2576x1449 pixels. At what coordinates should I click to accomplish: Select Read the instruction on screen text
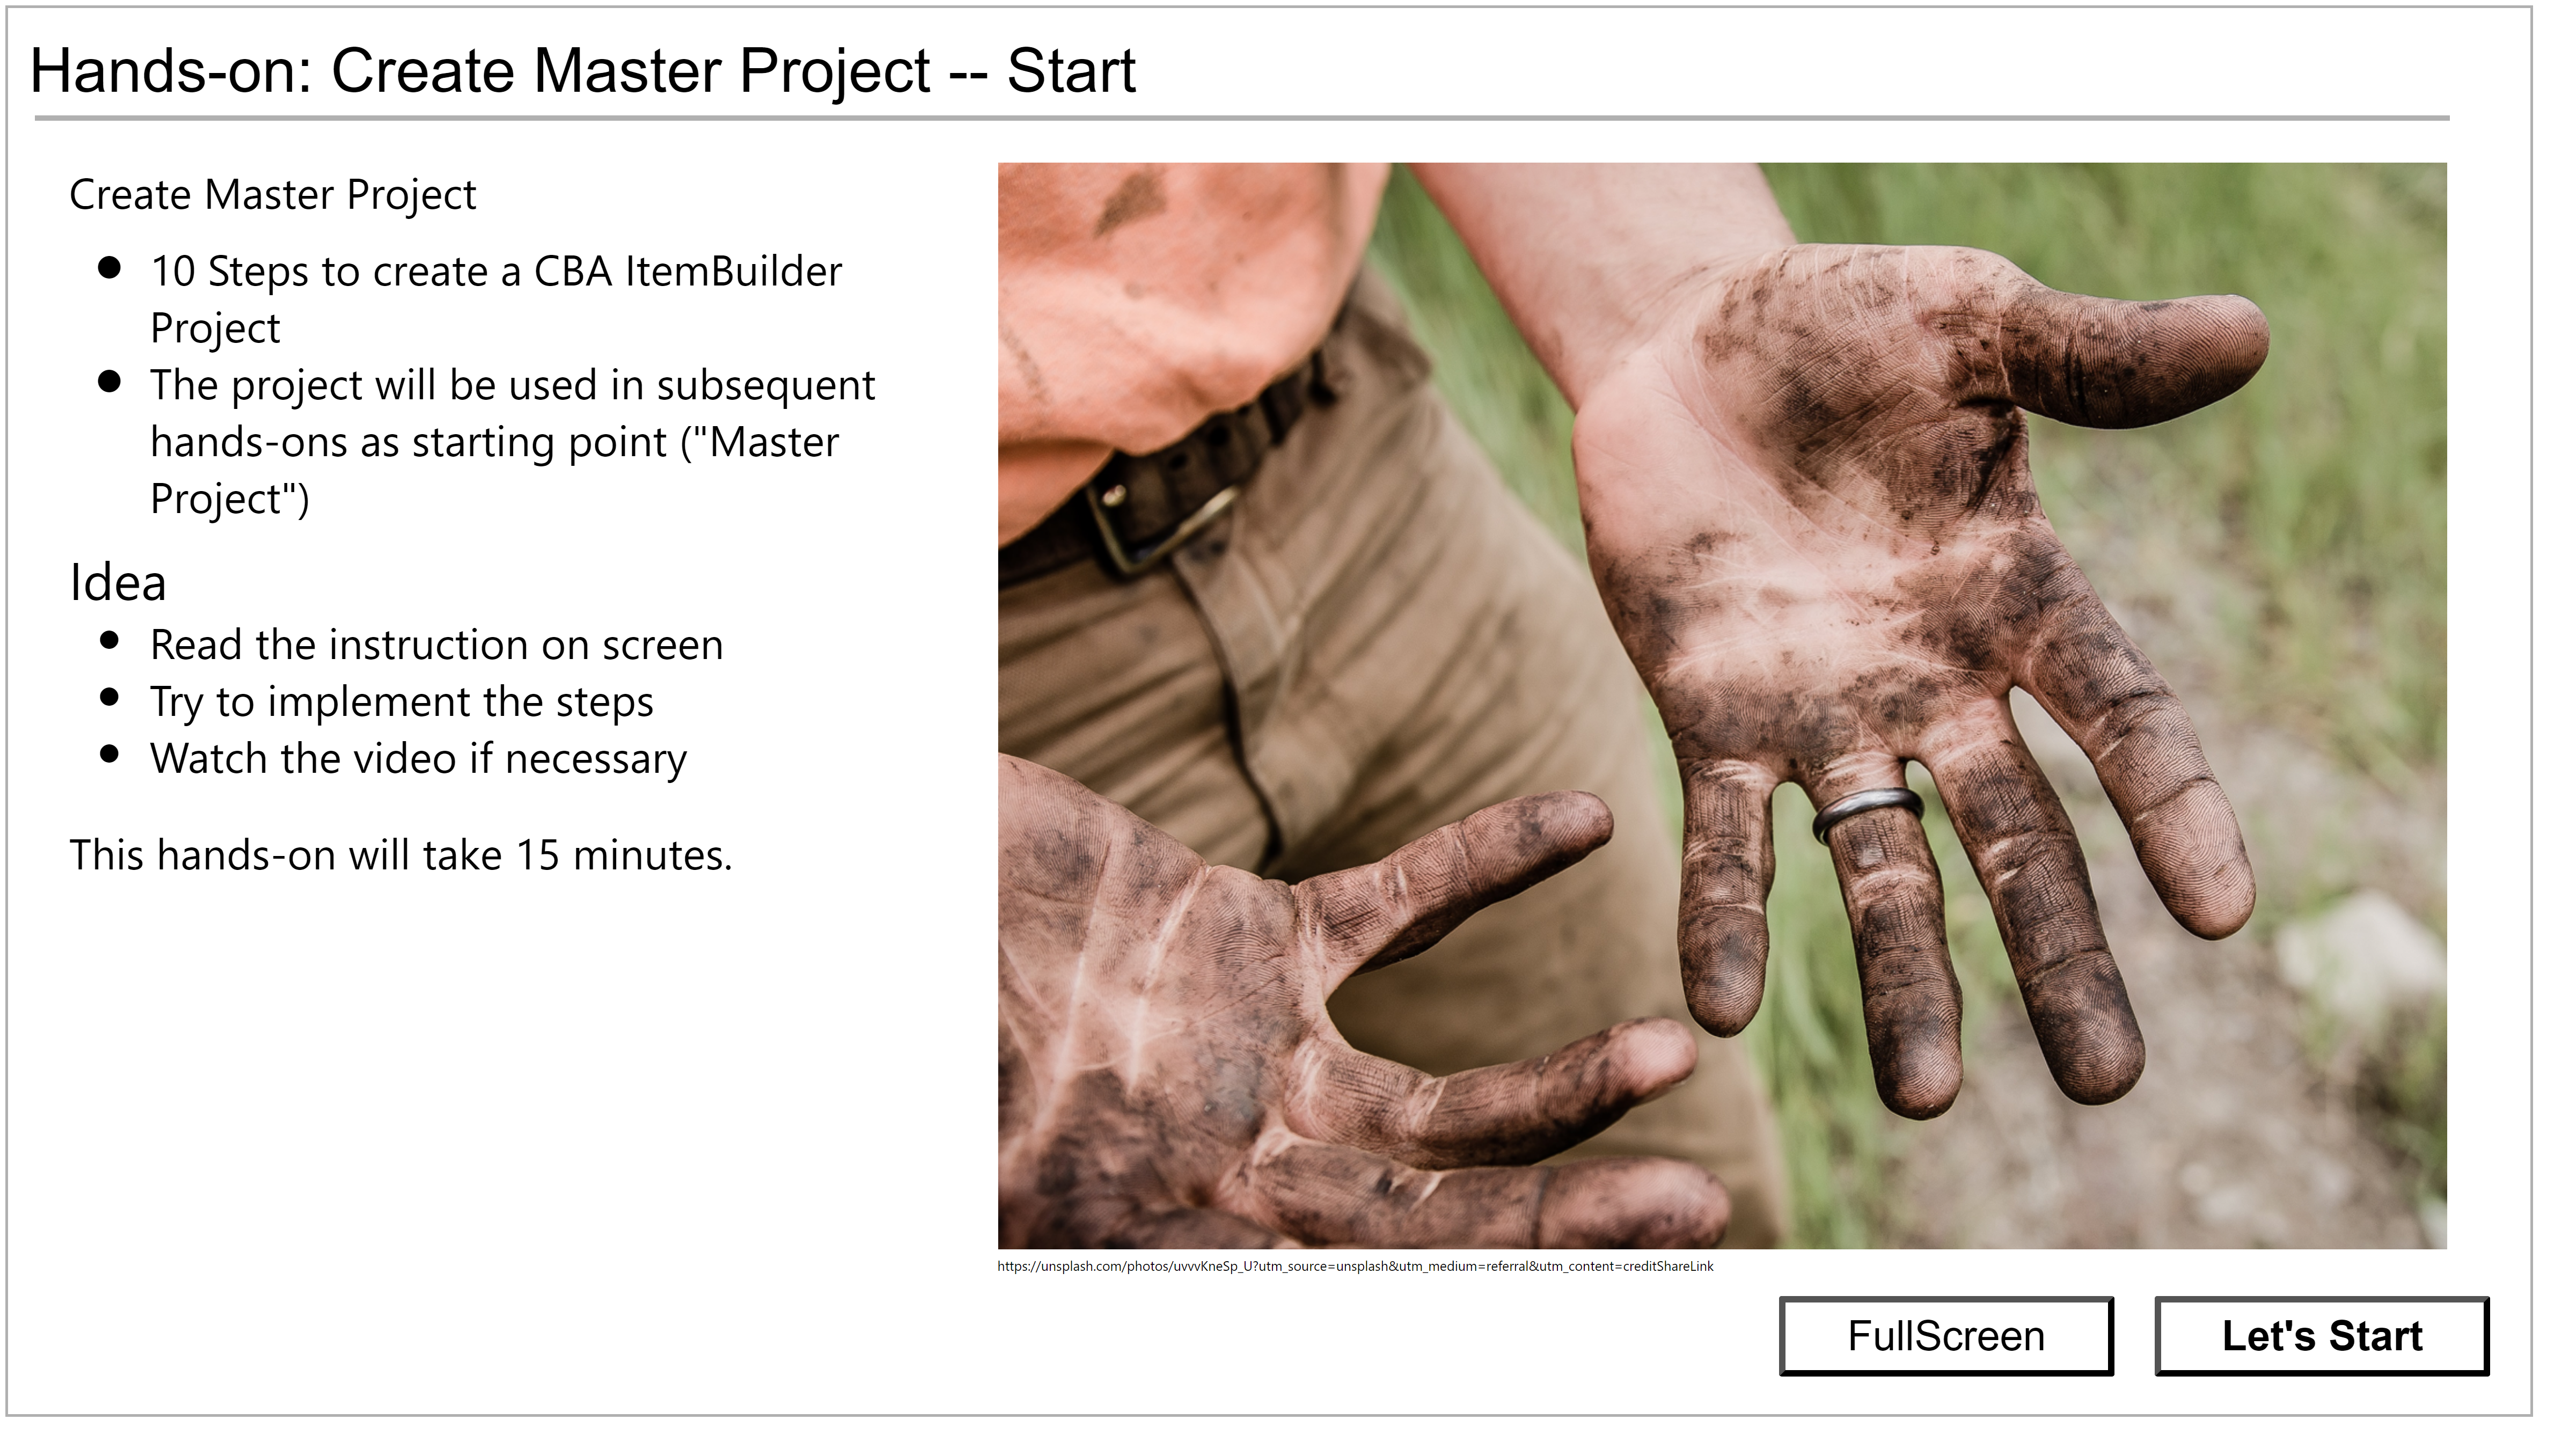[436, 645]
